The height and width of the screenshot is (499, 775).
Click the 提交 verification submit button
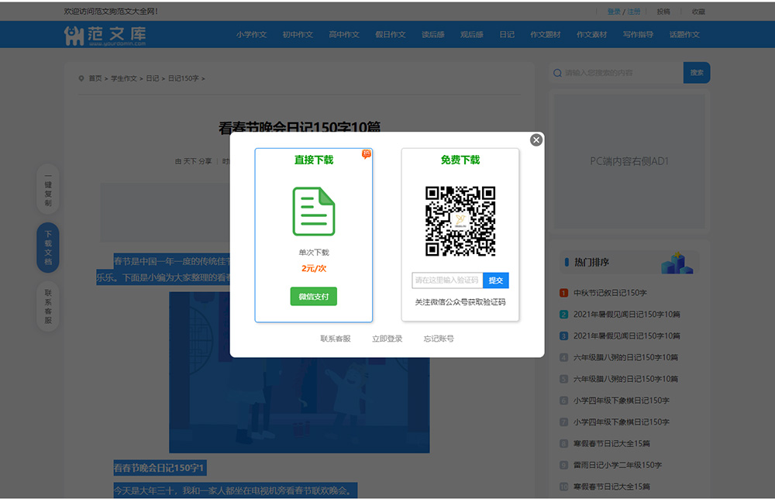coord(496,280)
